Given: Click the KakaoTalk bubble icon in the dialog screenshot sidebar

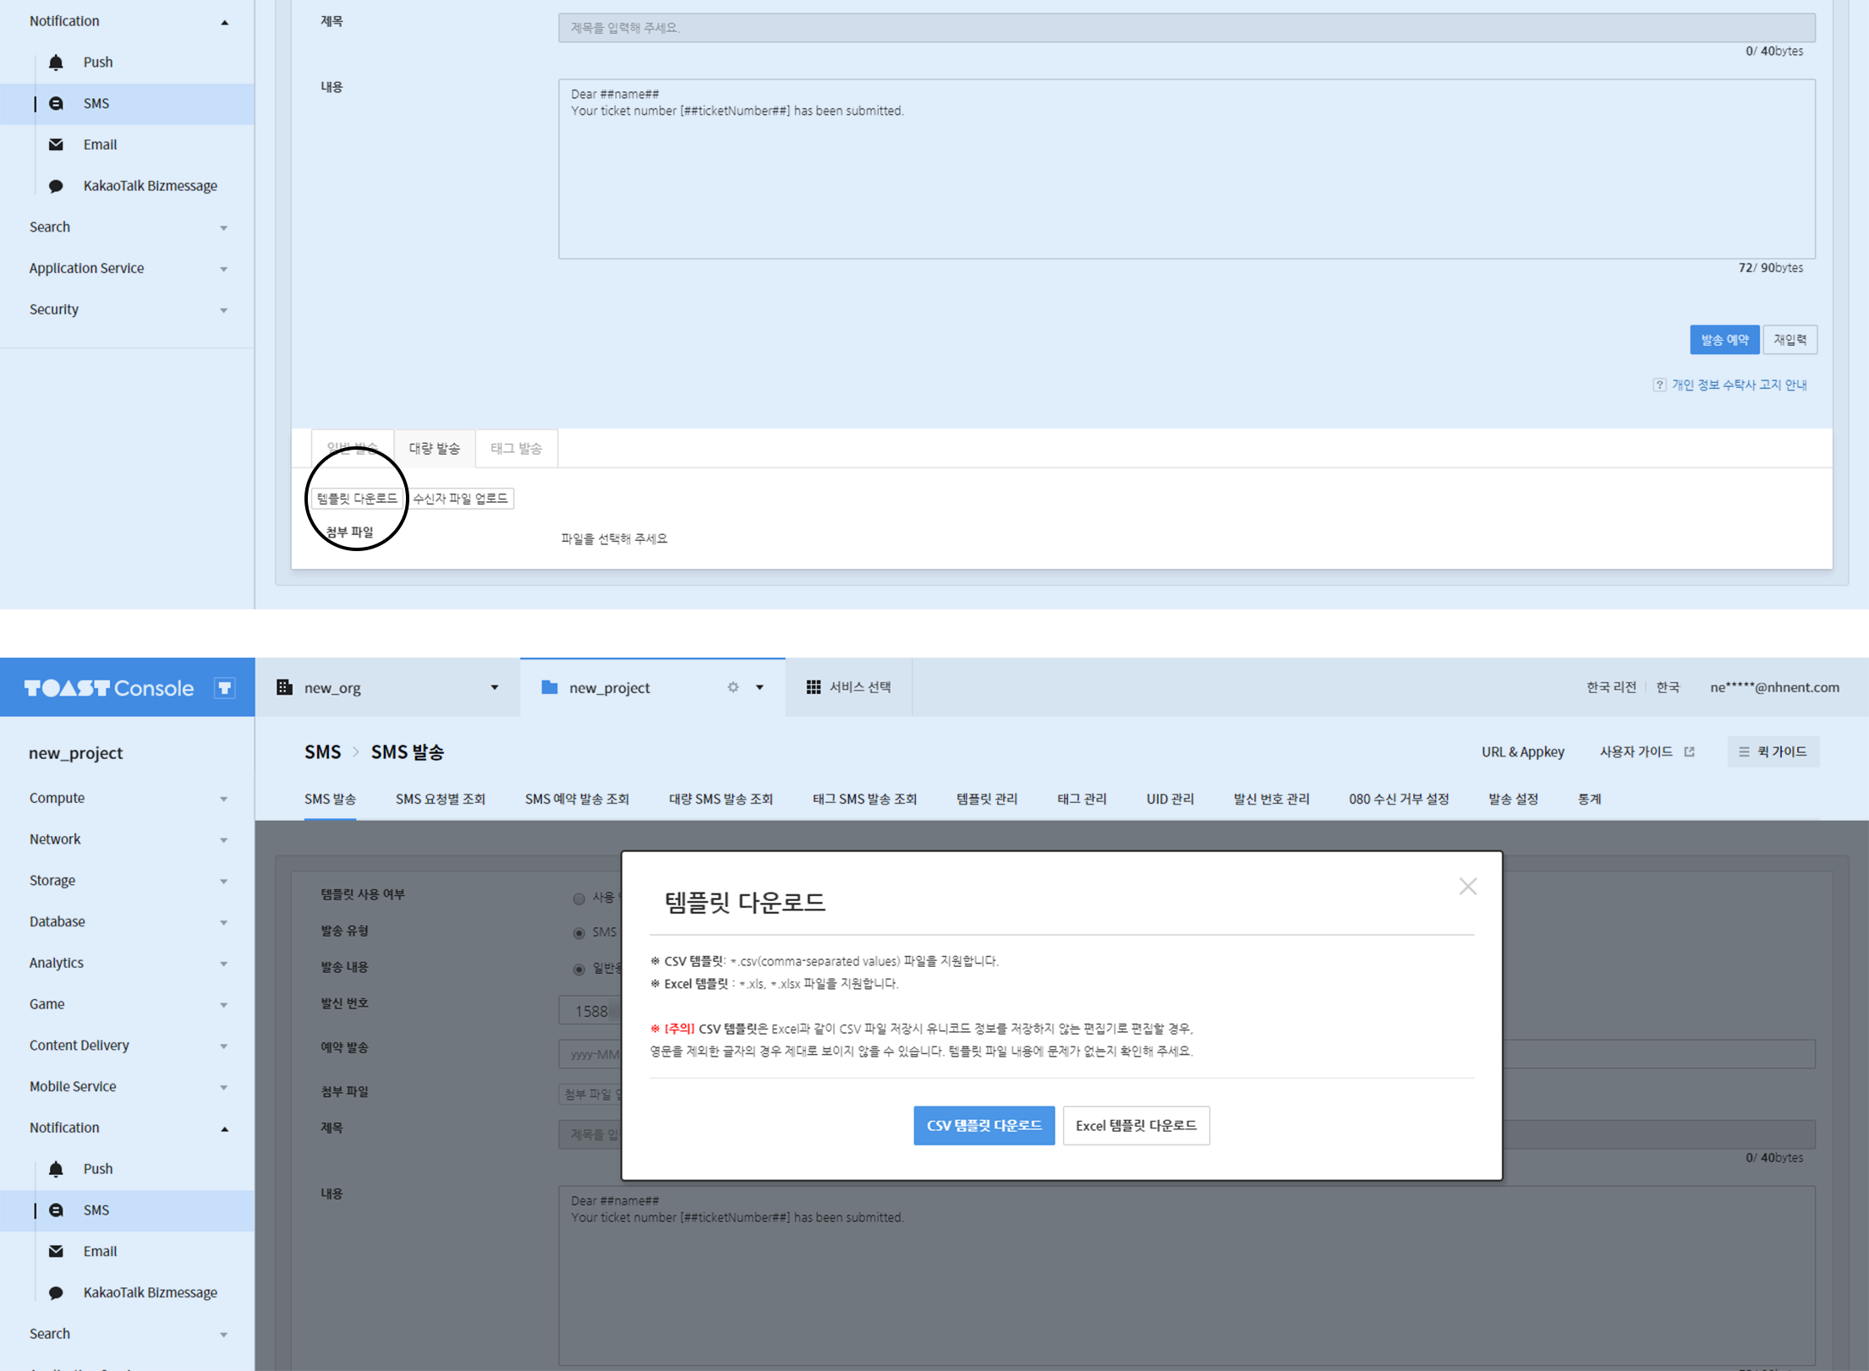Looking at the screenshot, I should [56, 1293].
